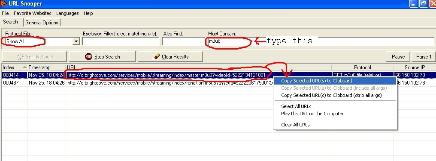The image size is (436, 161).
Task: Click the master.m3u8 URL entry
Action: tap(166, 75)
